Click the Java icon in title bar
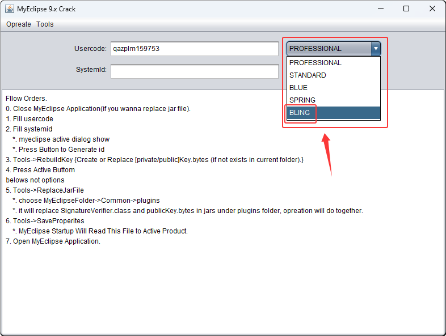 pos(10,9)
